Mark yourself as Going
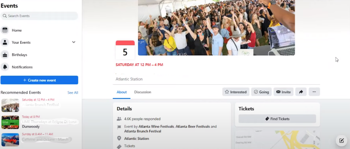350x149 pixels. click(x=261, y=92)
